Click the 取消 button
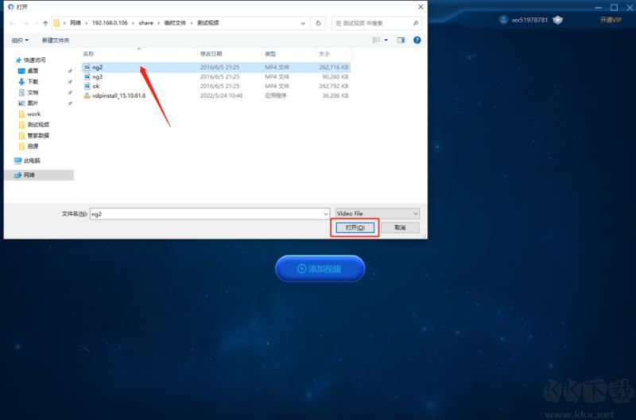Screen dimensions: 636x420 pyautogui.click(x=400, y=227)
